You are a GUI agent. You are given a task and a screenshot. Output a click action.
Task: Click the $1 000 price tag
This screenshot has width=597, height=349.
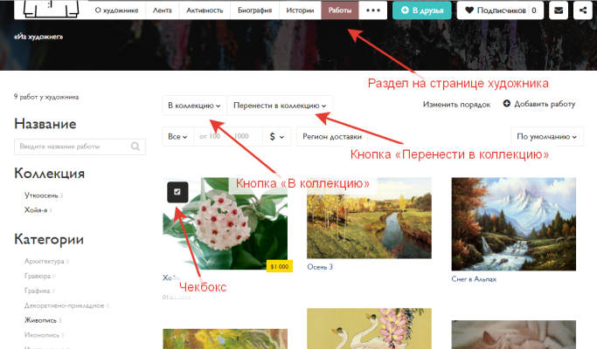pos(279,266)
